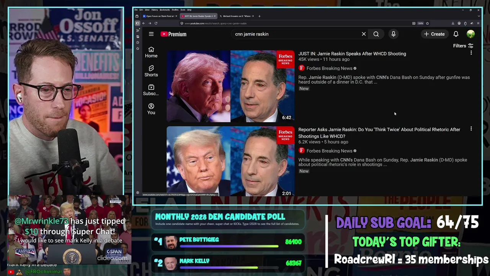This screenshot has height=276, width=490.
Task: Click Forbes channel avatar on first result
Action: [301, 68]
